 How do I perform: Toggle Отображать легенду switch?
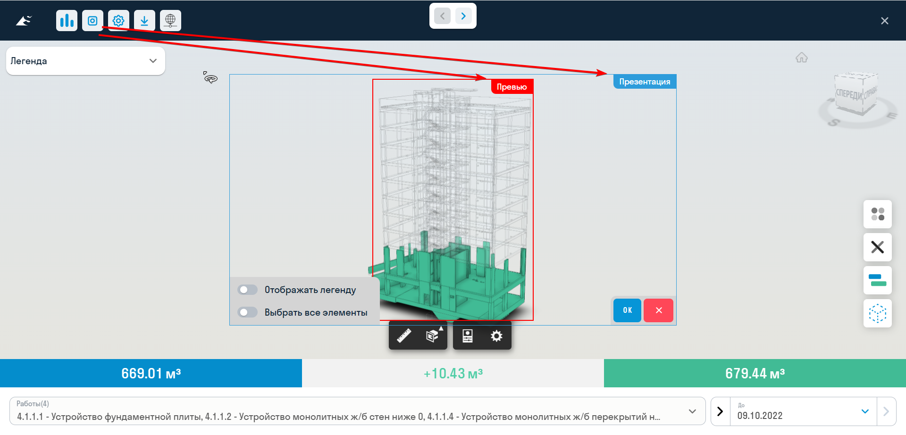[x=247, y=290]
